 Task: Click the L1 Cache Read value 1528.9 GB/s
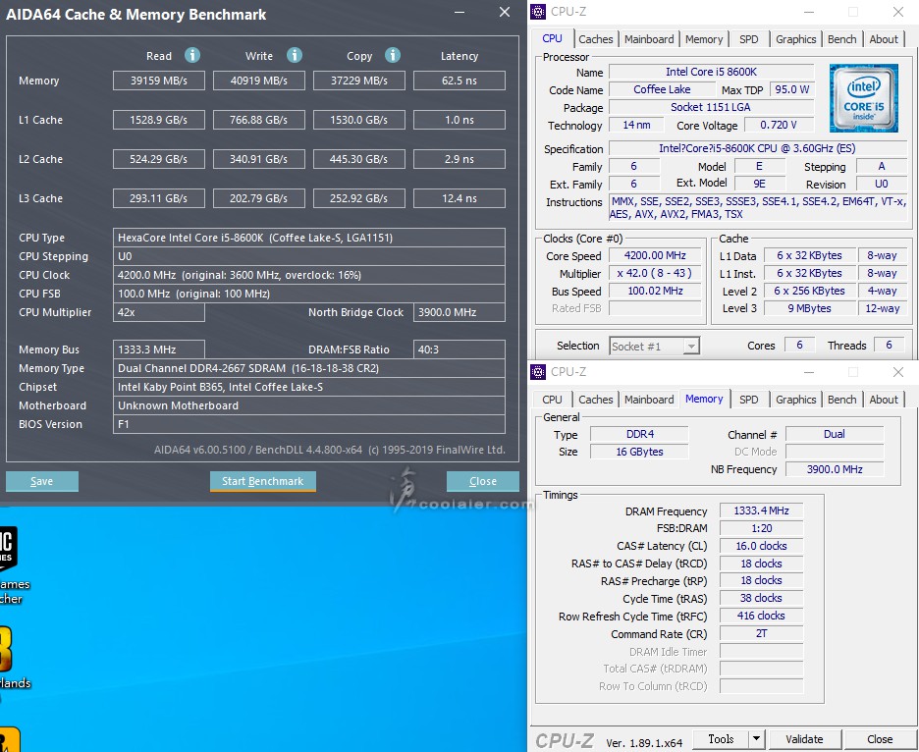point(159,120)
